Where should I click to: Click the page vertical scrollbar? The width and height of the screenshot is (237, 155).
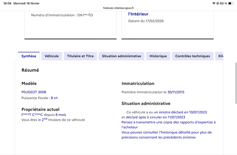236,83
